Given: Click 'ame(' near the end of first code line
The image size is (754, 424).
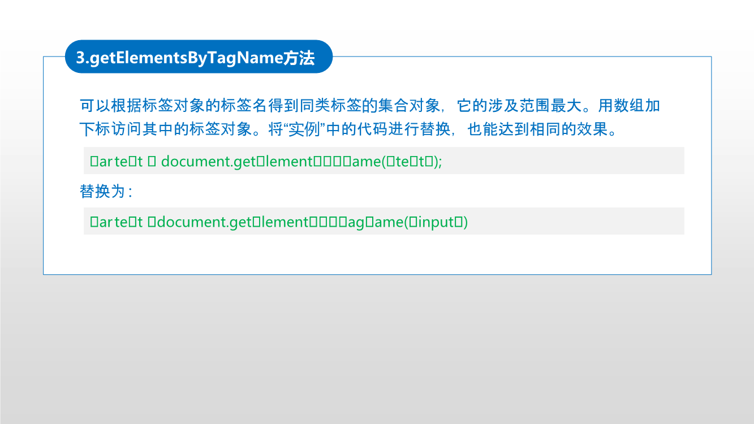Looking at the screenshot, I should pos(369,162).
